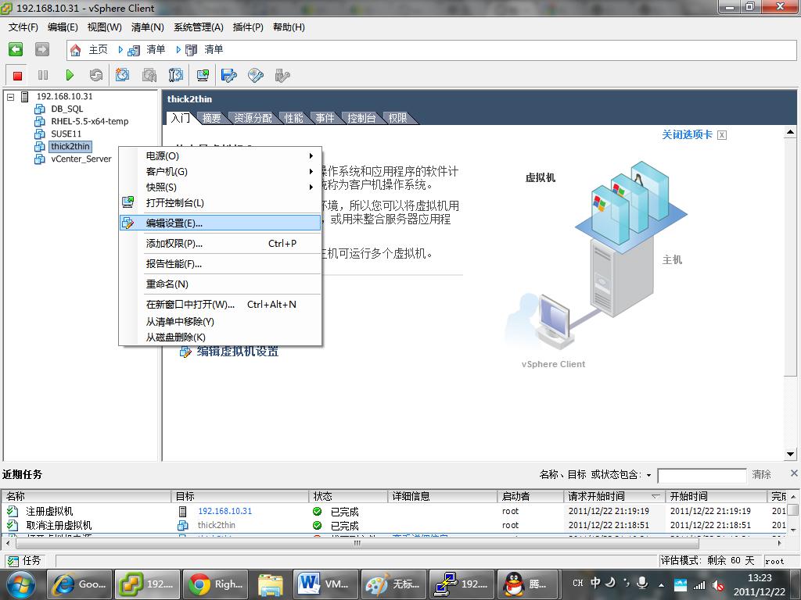Click the 请求开始时间 column sort arrow
Viewport: 801px width, 600px height.
tap(656, 496)
